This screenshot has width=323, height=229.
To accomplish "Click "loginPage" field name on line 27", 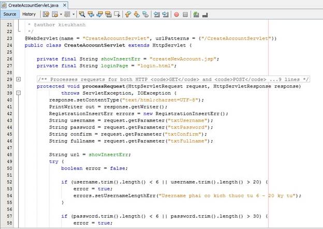I will pyautogui.click(x=114, y=66).
